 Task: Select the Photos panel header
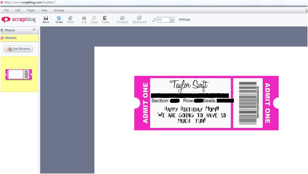tap(19, 30)
